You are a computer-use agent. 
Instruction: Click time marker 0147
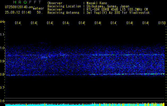point(114,23)
